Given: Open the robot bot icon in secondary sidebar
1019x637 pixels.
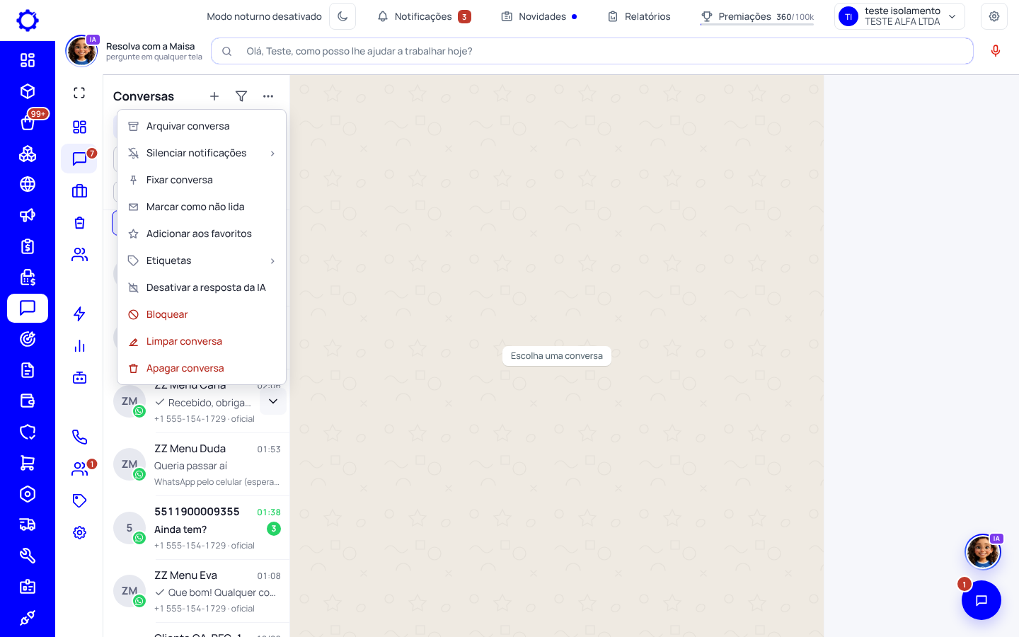Looking at the screenshot, I should point(79,378).
